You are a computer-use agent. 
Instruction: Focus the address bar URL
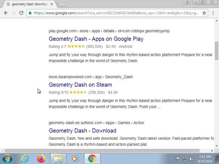[116, 13]
